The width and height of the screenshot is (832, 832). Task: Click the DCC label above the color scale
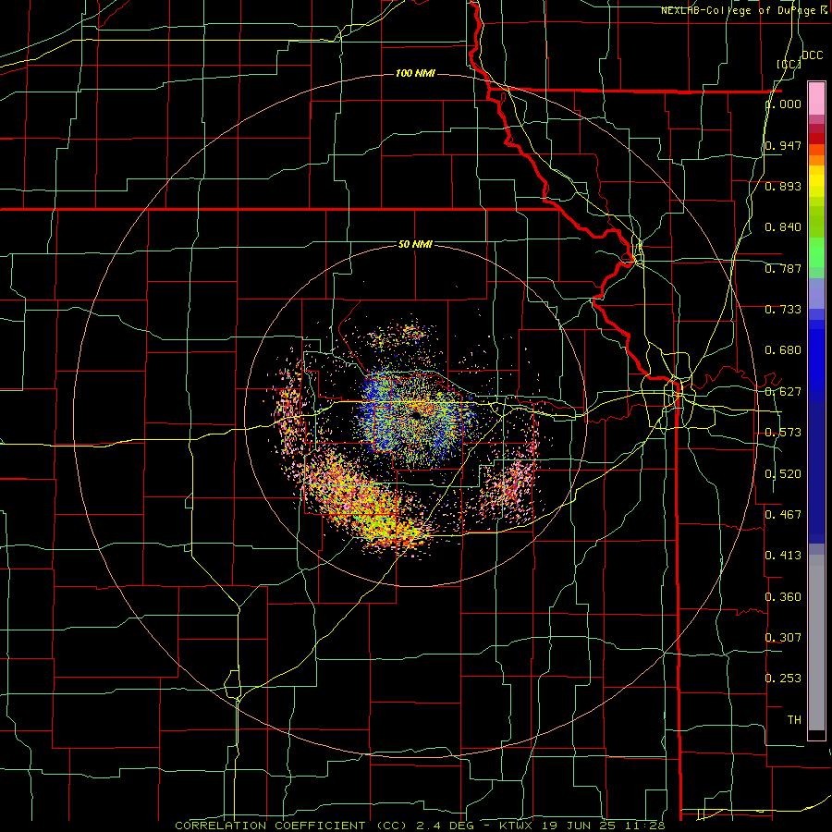(813, 55)
